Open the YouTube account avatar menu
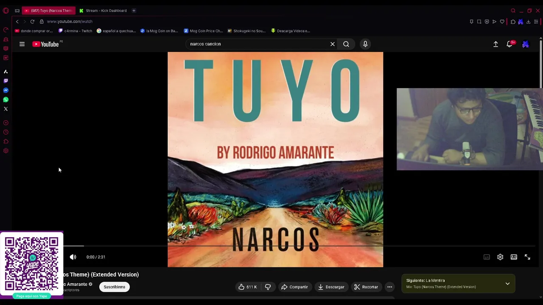 tap(526, 44)
